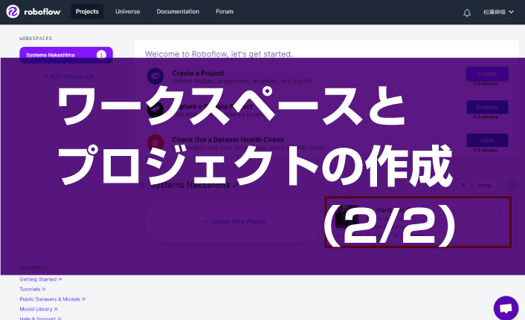Screen dimensions: 525x320
Task: Click the project thumbnail in the project card
Action: [347, 217]
